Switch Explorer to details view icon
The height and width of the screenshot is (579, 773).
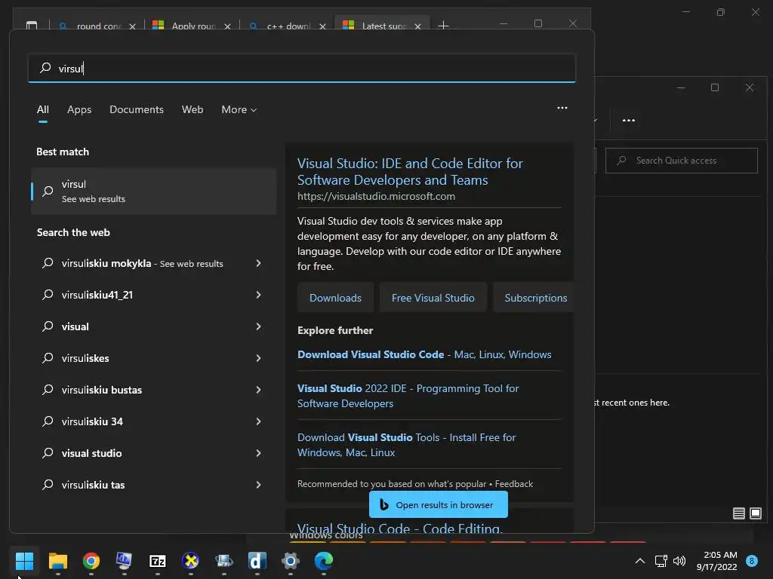(738, 513)
